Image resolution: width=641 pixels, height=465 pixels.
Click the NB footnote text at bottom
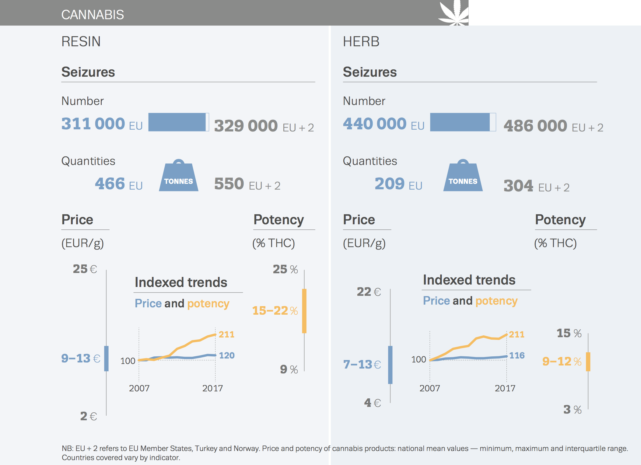345,453
